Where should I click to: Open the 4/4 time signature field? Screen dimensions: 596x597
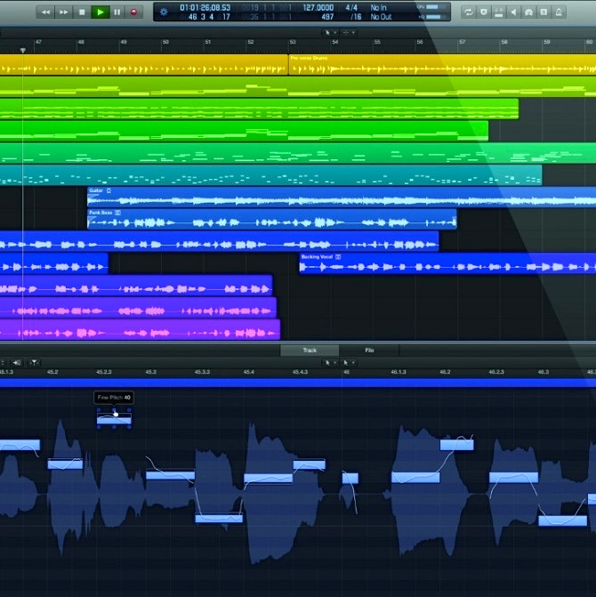tap(350, 8)
